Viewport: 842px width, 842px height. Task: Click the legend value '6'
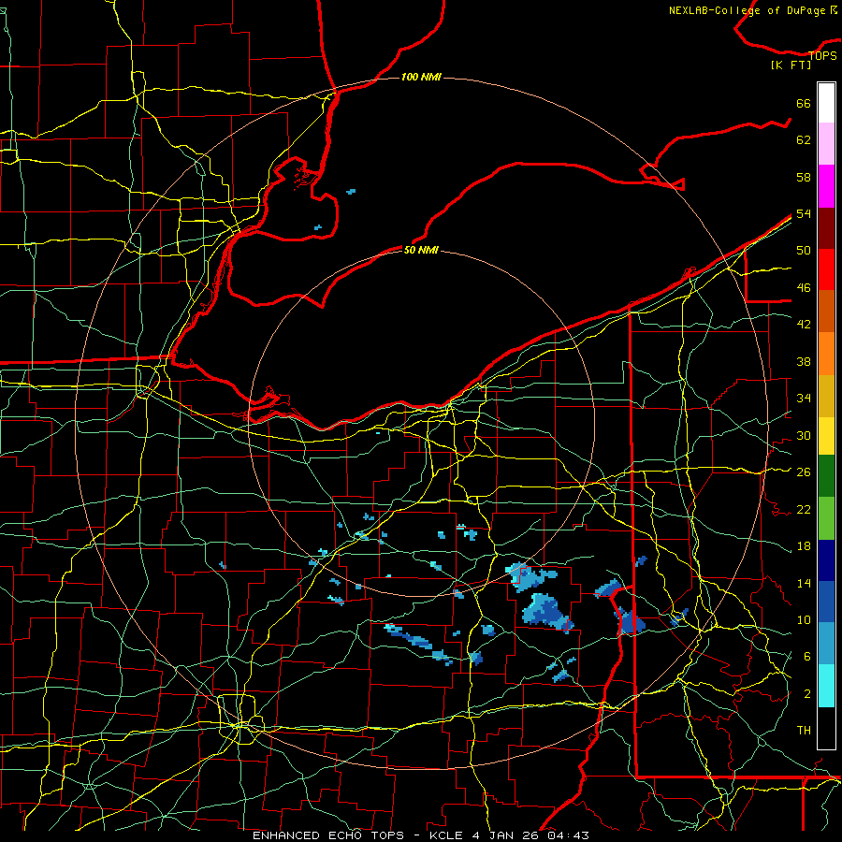807,656
